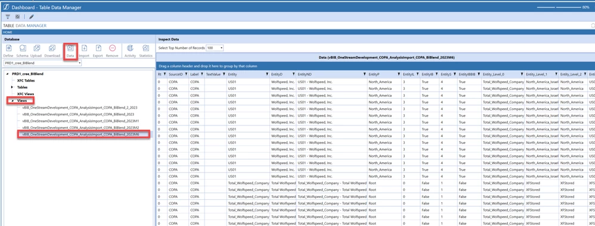The width and height of the screenshot is (595, 226).
Task: Click the Define database tool
Action: [8, 51]
